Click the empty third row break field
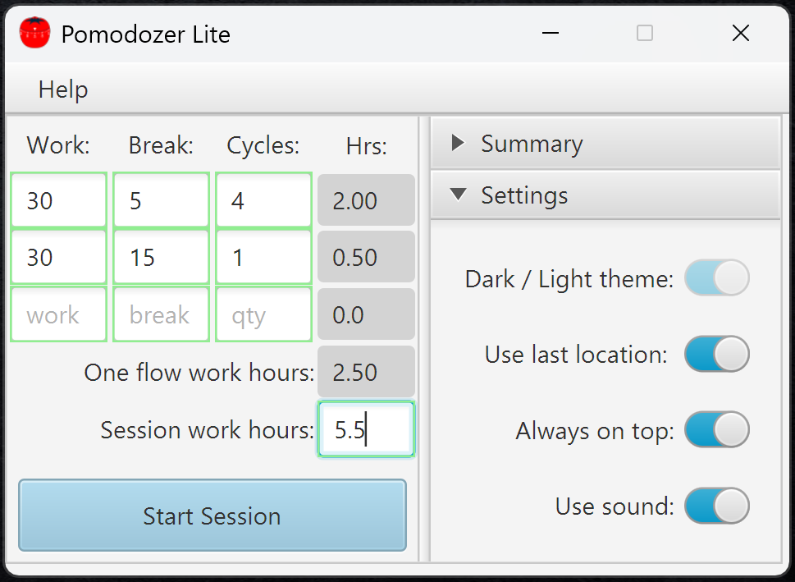 click(x=161, y=314)
